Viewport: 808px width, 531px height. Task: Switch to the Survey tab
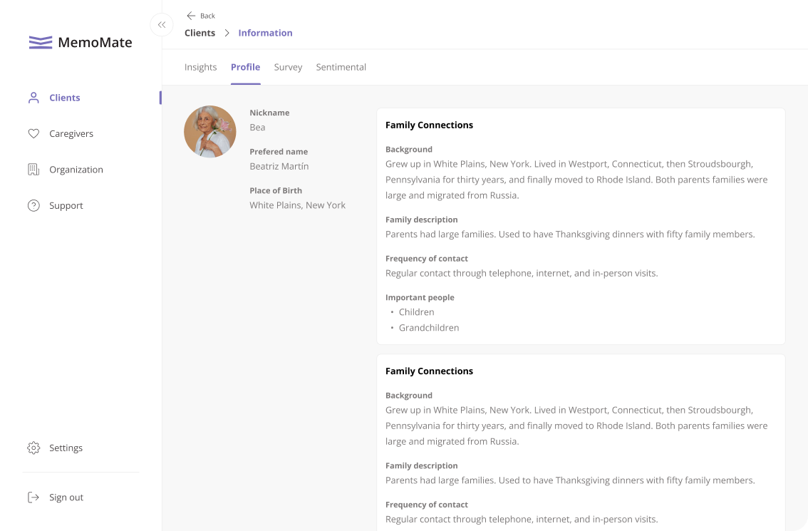288,67
